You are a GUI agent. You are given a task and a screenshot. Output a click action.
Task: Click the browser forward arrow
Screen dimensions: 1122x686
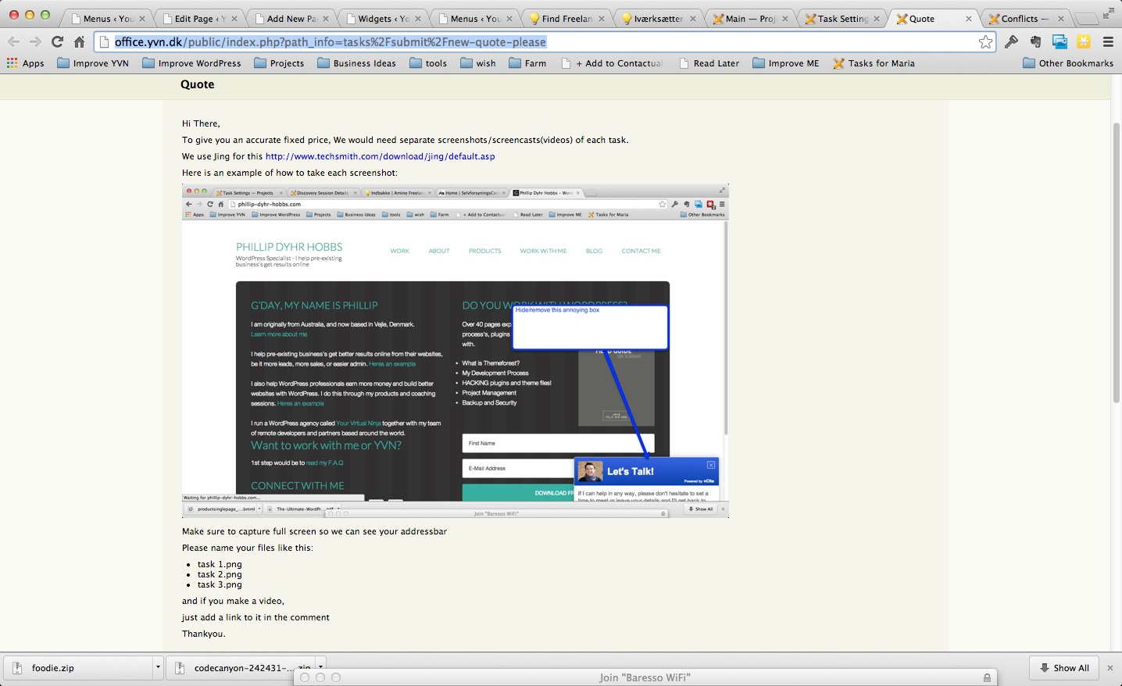[35, 41]
